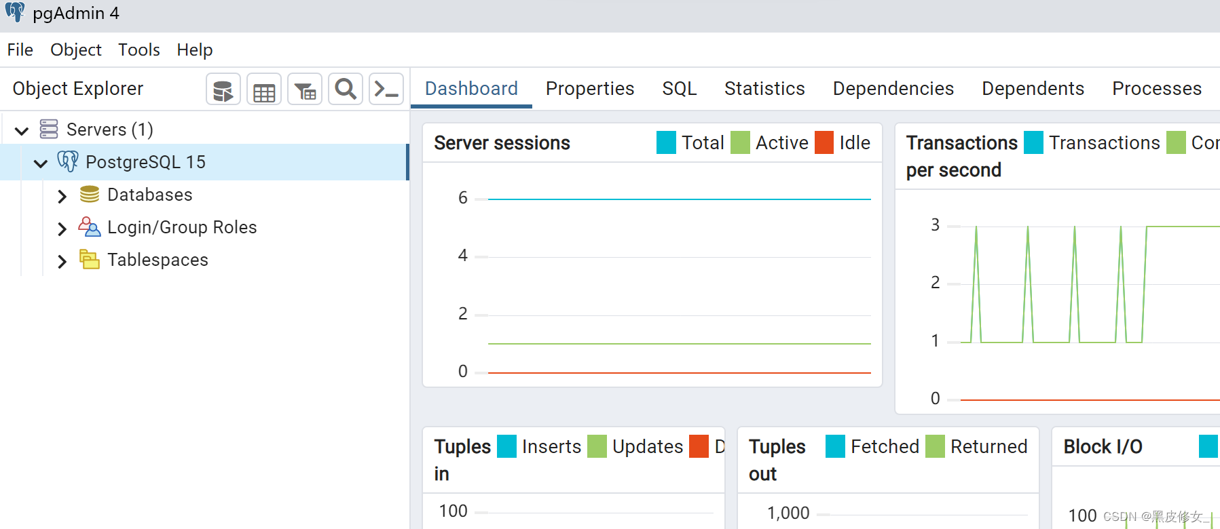Open the Object menu
1220x529 pixels.
point(76,50)
